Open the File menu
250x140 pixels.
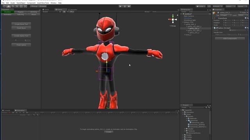pos(3,3)
